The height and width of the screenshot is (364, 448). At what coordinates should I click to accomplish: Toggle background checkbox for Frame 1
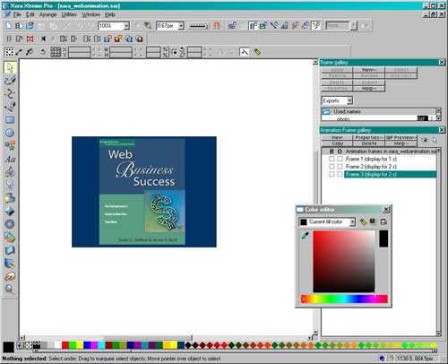(x=332, y=159)
